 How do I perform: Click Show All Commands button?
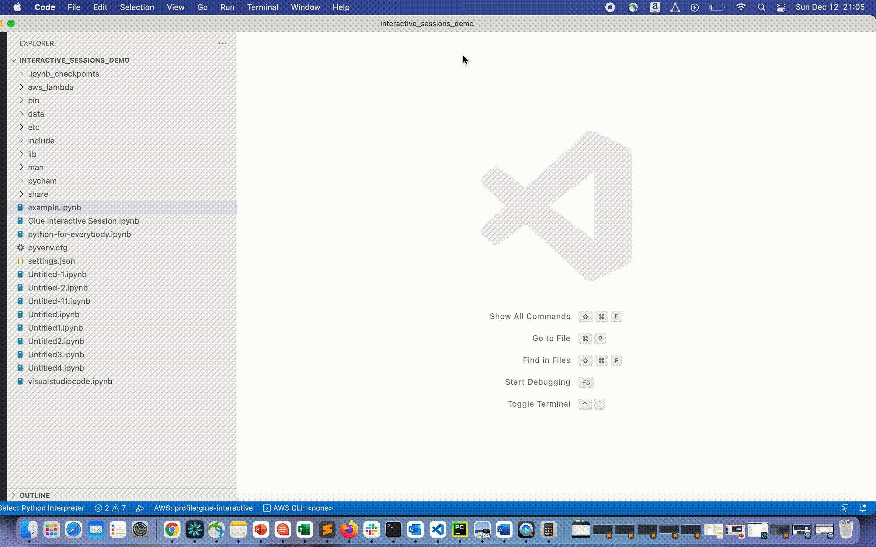[x=529, y=316]
